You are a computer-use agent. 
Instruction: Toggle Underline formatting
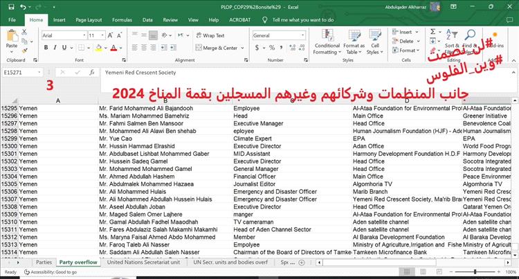64,48
